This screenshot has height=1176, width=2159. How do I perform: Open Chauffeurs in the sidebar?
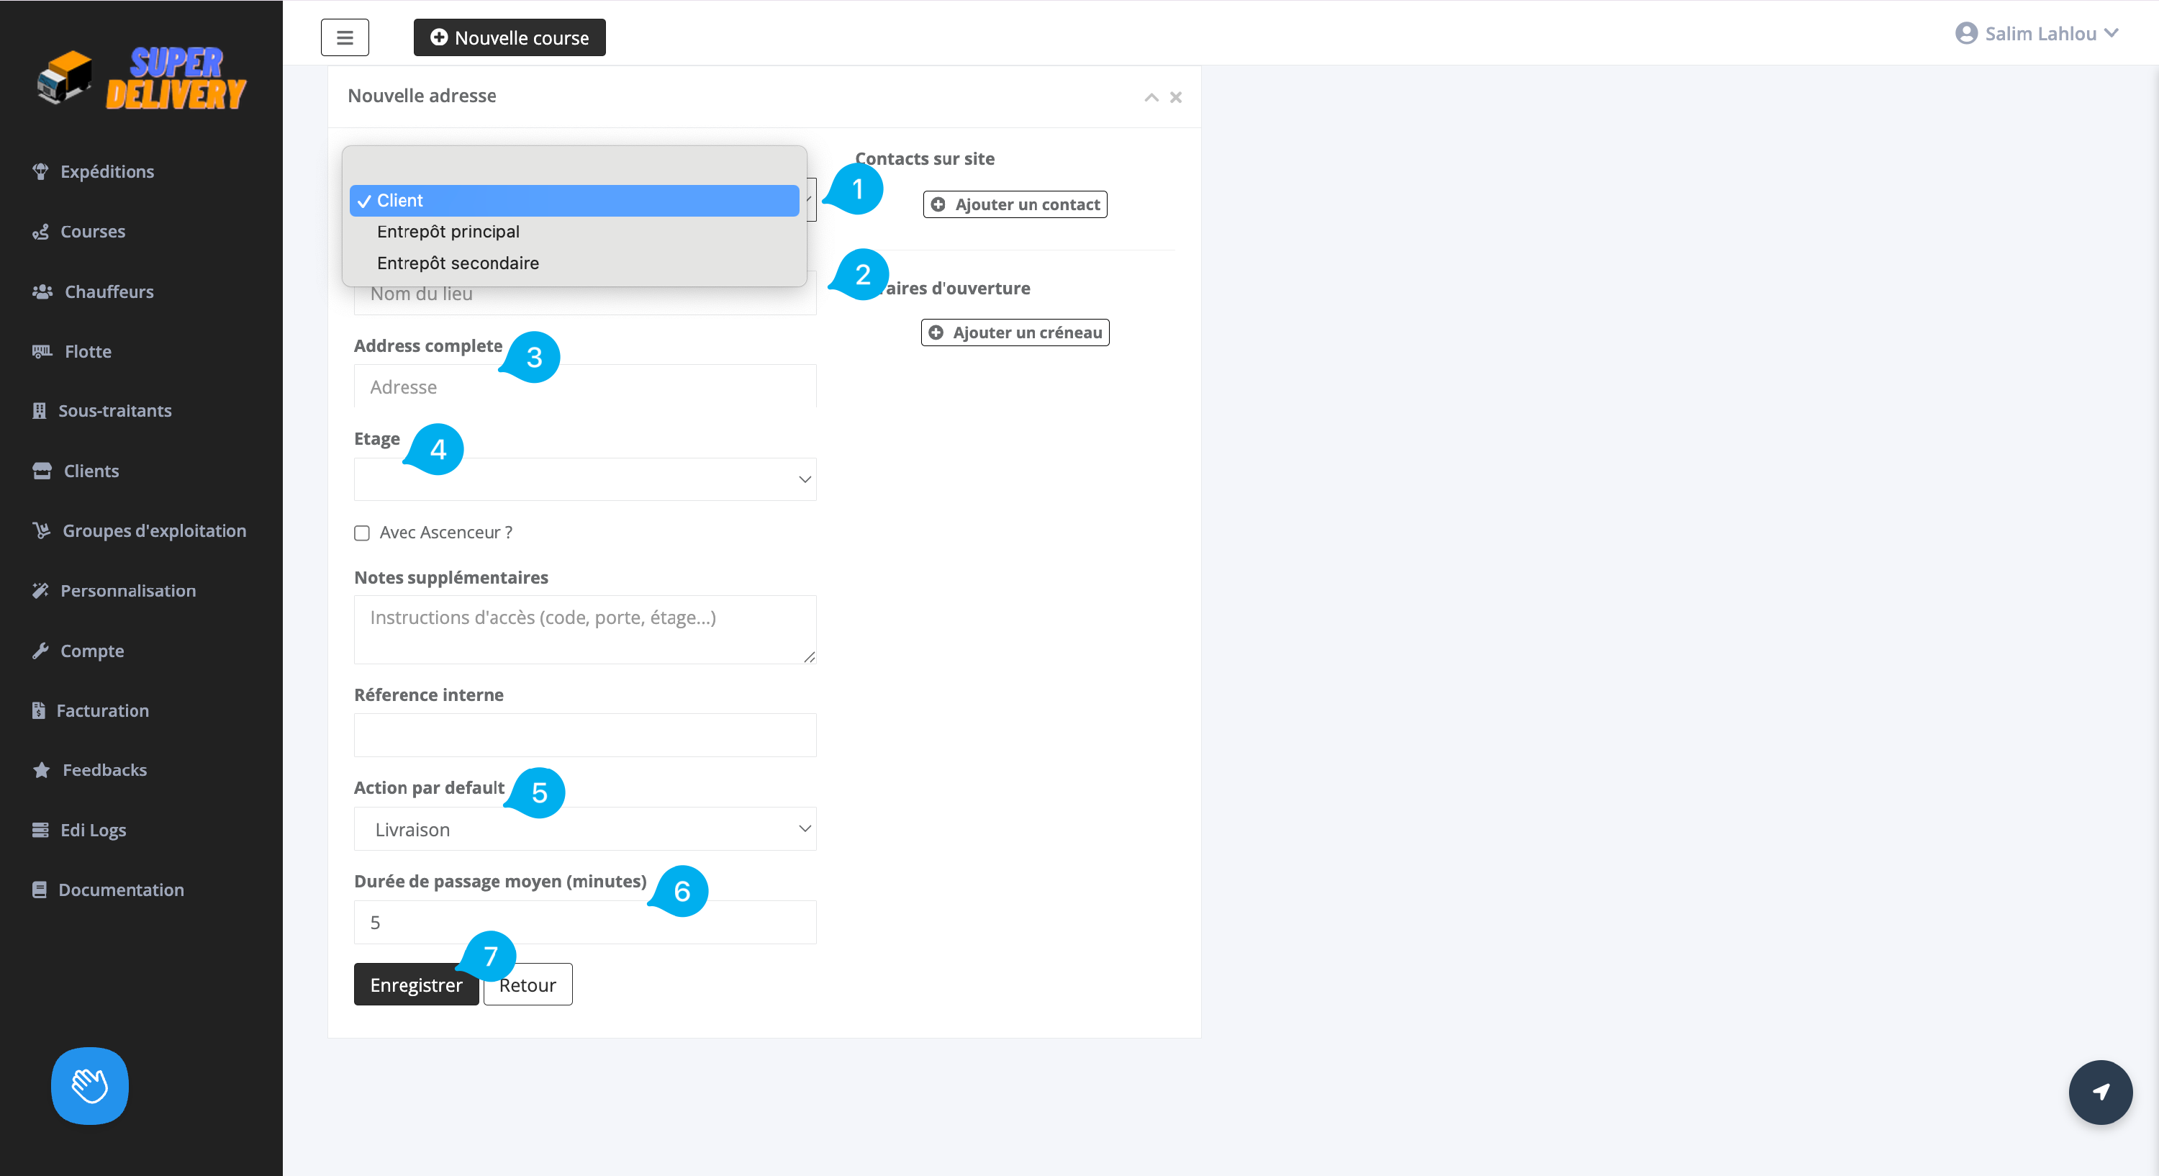coord(109,291)
